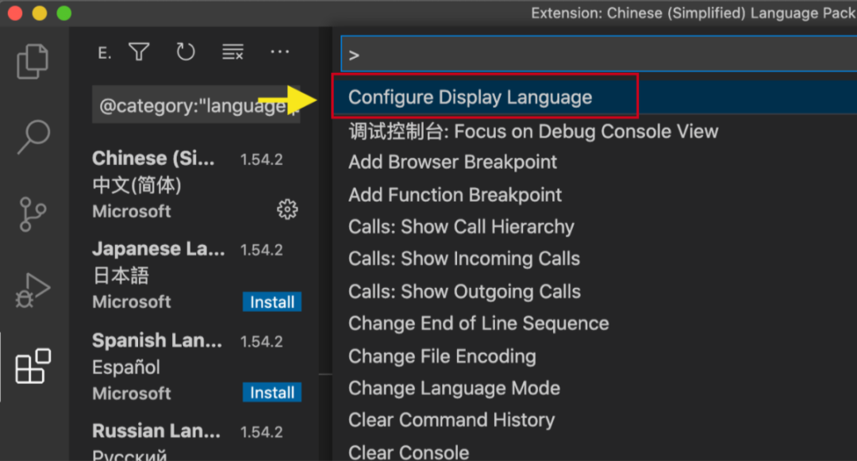Click the green macOS zoom button
This screenshot has width=857, height=461.
point(64,13)
